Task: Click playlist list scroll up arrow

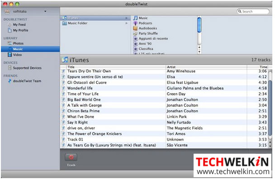Action: coord(199,47)
